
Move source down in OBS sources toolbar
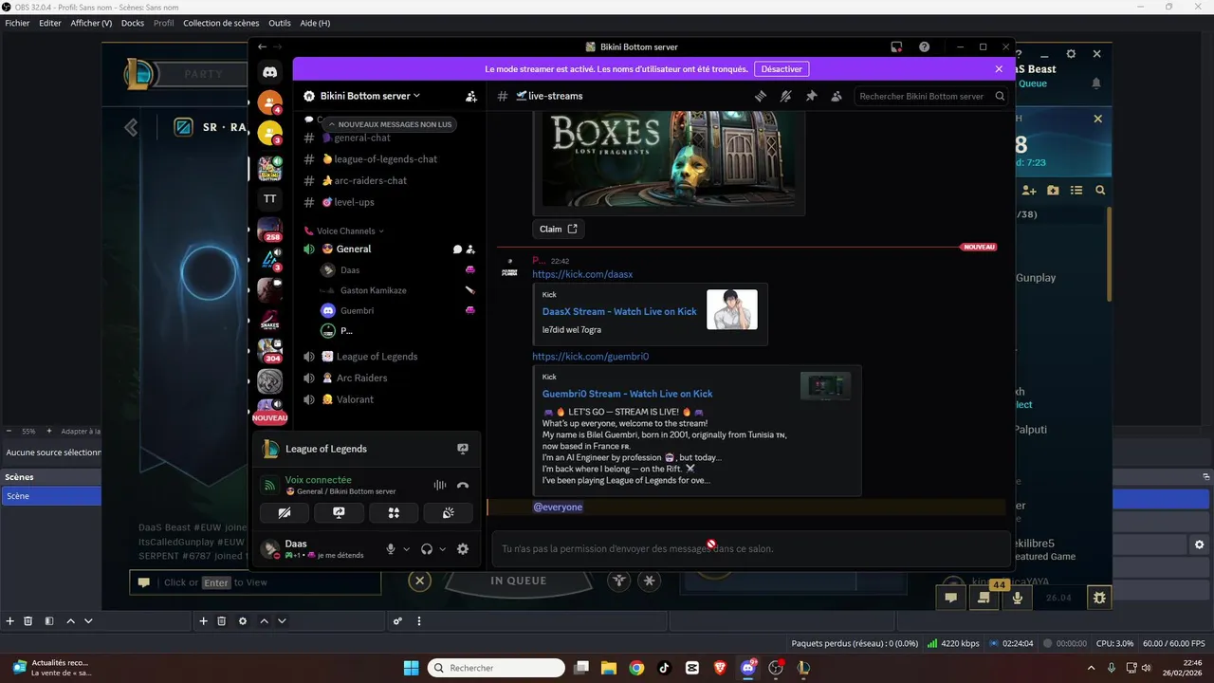pos(282,621)
